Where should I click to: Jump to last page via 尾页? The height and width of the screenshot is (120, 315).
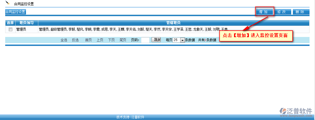pyautogui.click(x=123, y=40)
